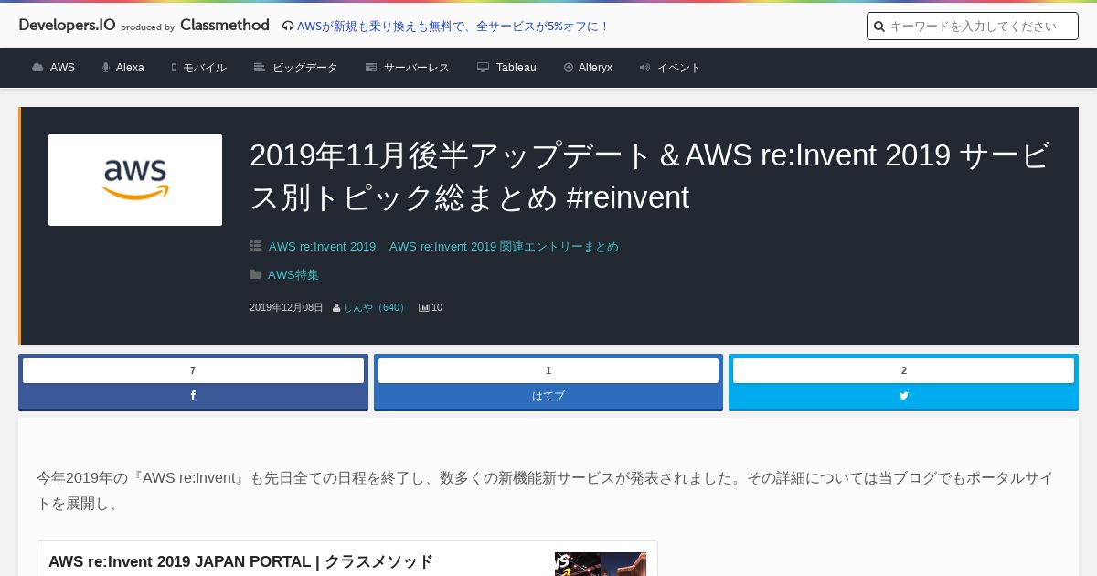Open author しんや（640） profile link

point(375,308)
